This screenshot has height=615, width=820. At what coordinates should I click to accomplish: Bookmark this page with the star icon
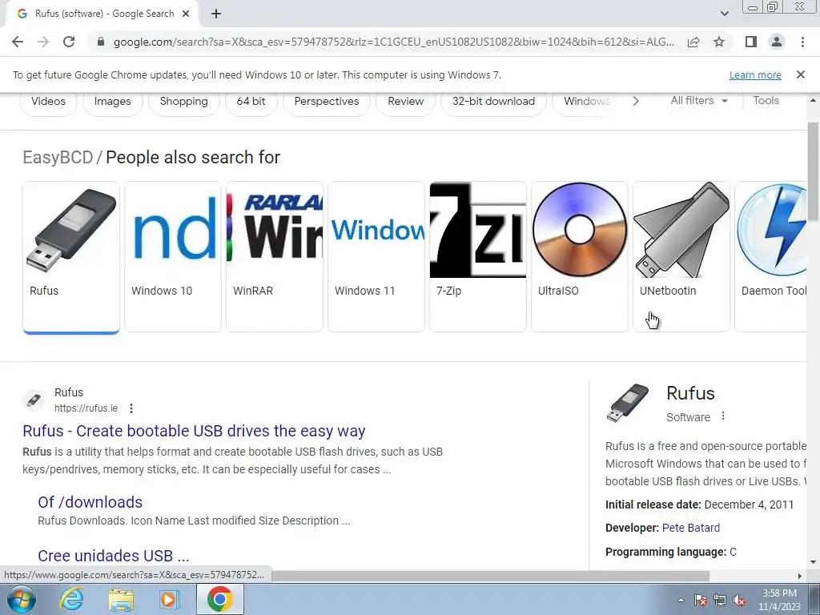pos(719,42)
